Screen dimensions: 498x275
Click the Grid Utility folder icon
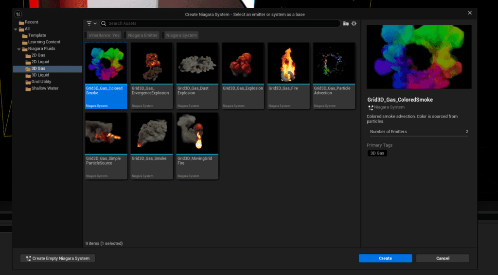[x=28, y=82]
